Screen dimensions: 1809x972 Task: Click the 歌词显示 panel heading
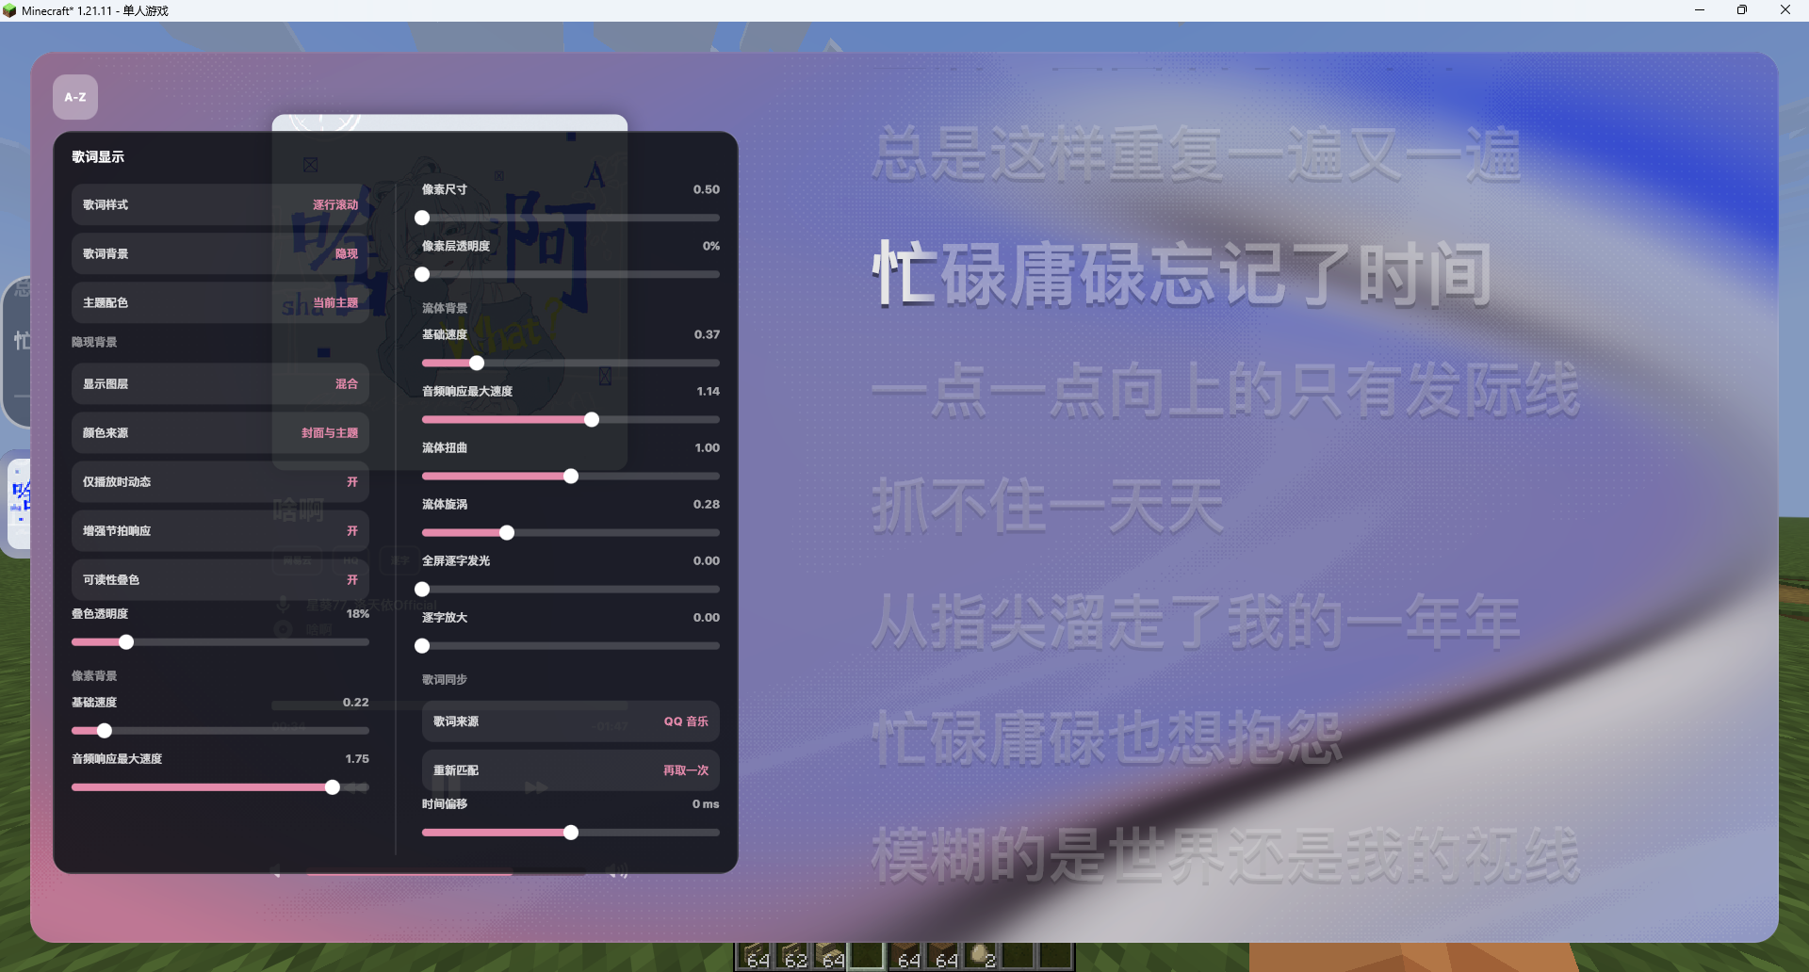coord(98,156)
